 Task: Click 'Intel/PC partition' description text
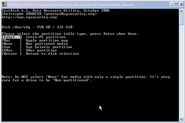[x=46, y=37]
